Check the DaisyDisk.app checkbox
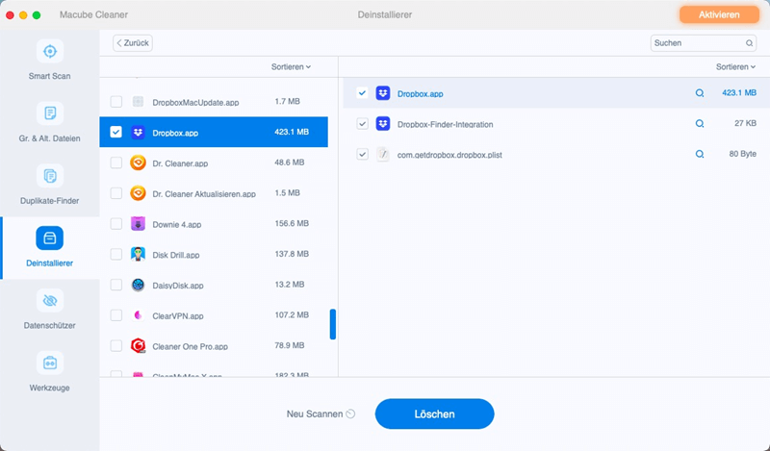770x451 pixels. [115, 285]
